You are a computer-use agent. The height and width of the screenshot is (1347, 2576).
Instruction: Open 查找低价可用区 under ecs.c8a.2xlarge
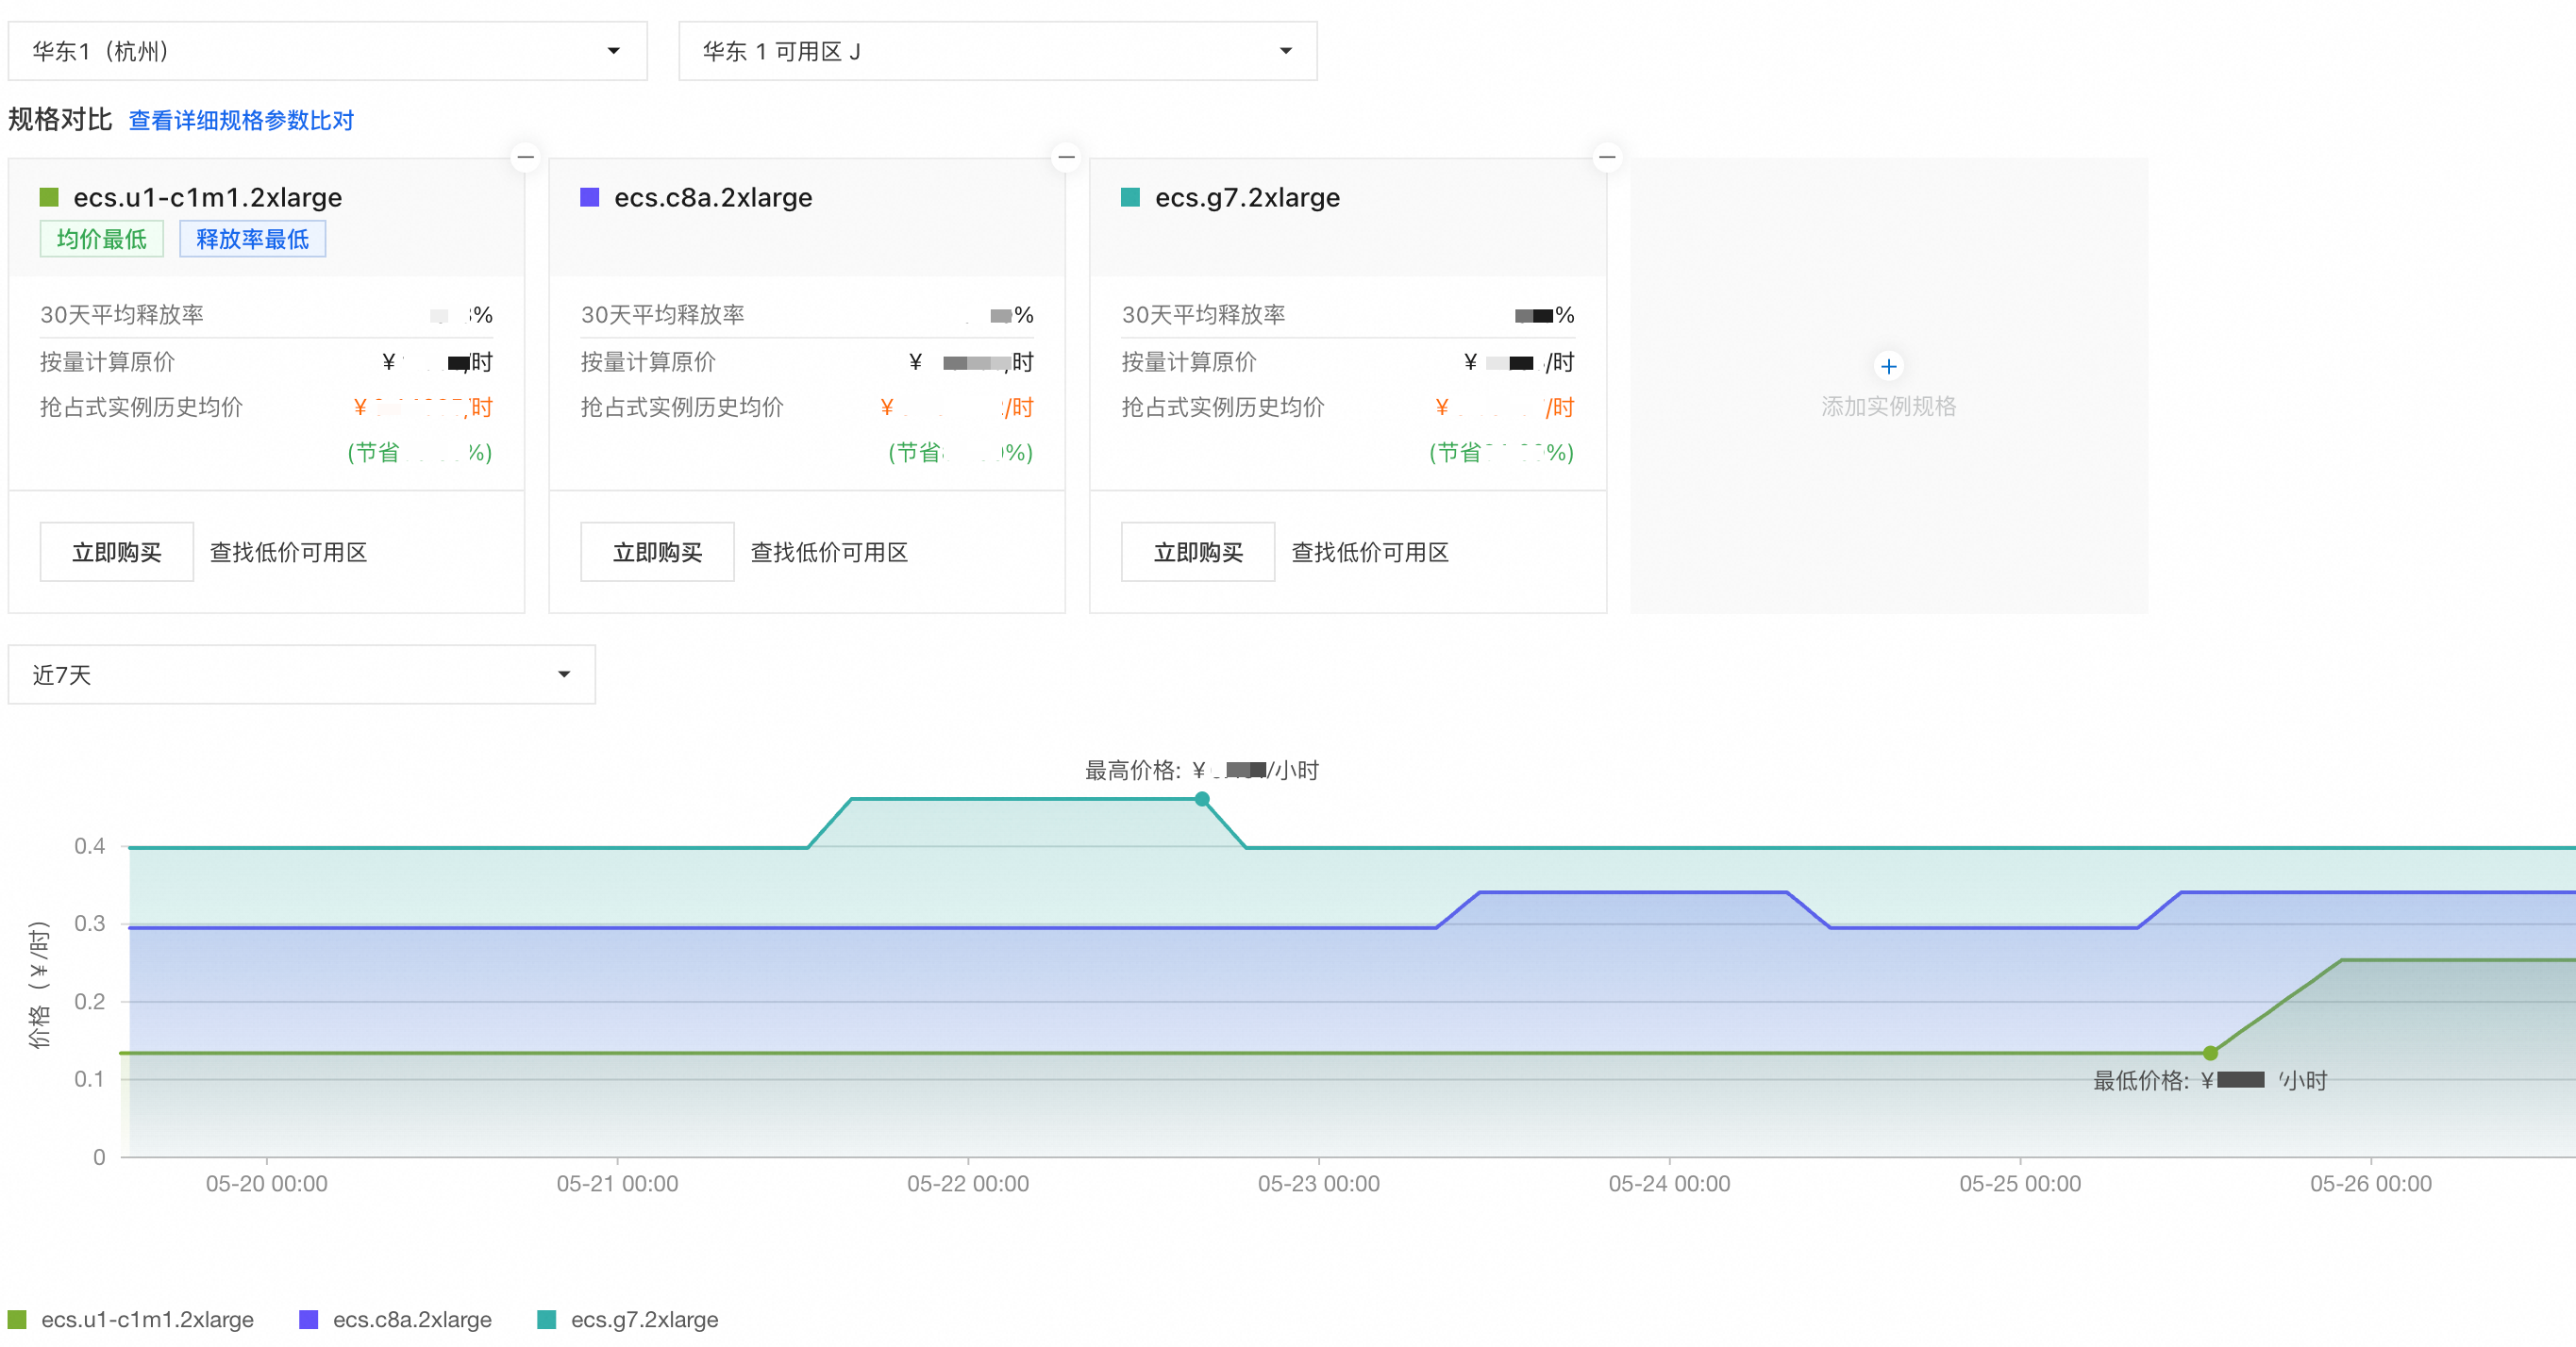click(x=829, y=552)
